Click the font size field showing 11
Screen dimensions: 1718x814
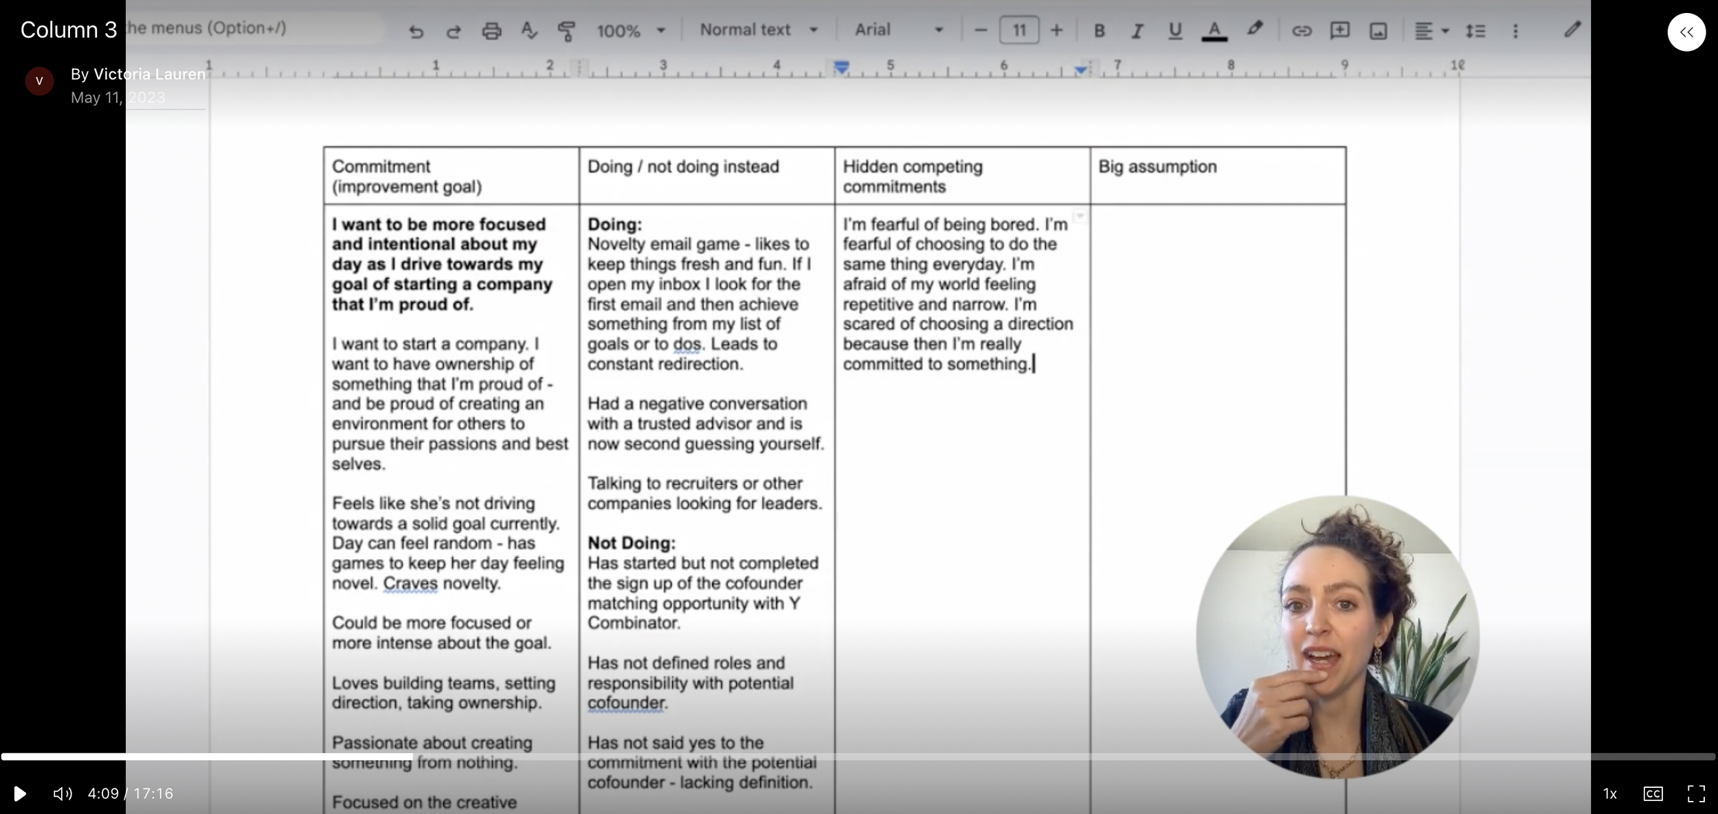[x=1019, y=30]
